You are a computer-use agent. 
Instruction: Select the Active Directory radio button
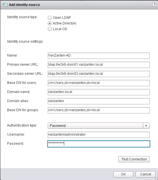pyautogui.click(x=50, y=23)
